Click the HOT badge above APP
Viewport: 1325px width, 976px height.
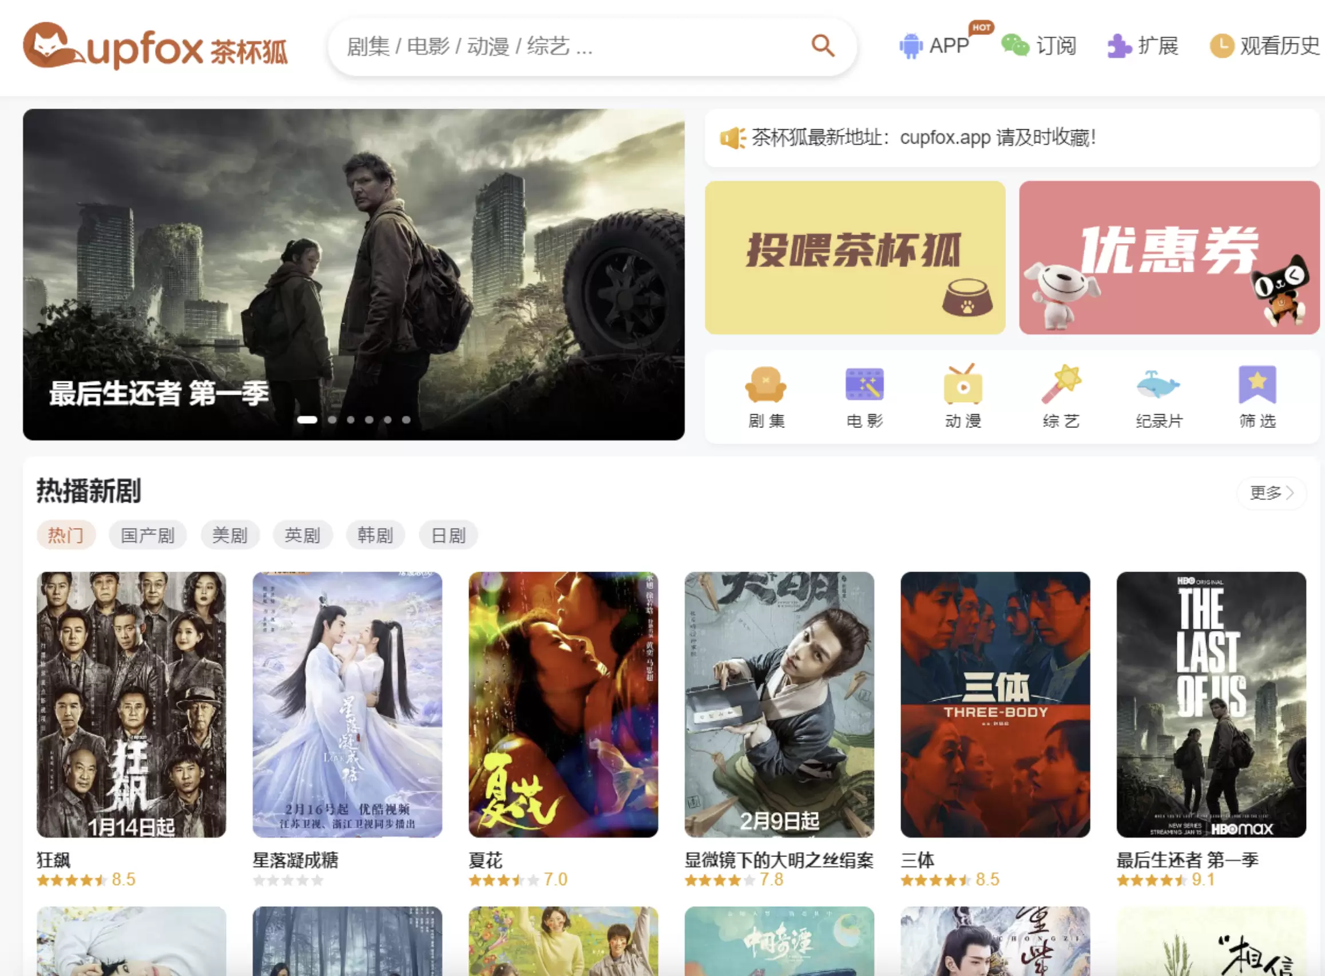[x=981, y=27]
